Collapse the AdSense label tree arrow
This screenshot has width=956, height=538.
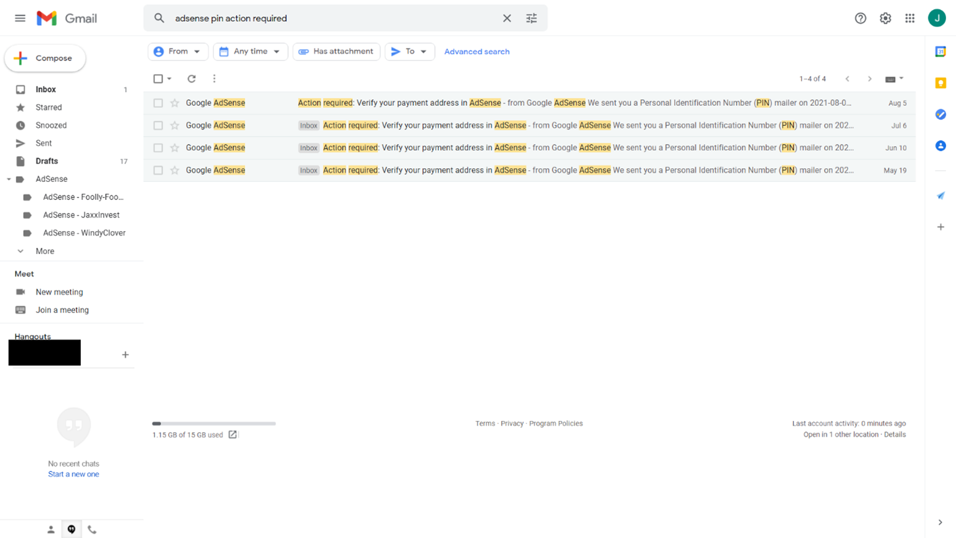[x=9, y=179]
